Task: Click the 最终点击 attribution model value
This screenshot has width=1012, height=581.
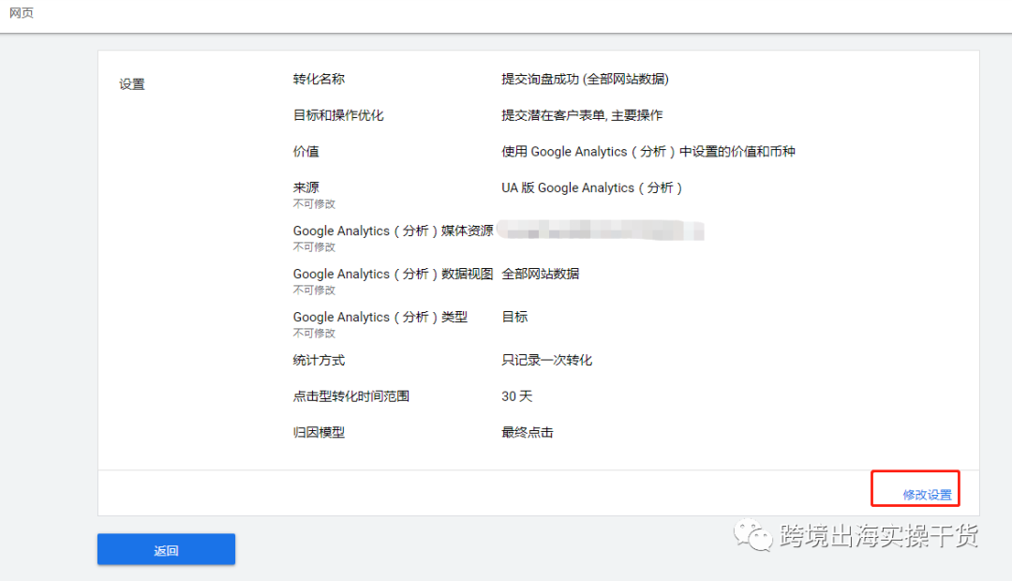Action: (x=525, y=432)
